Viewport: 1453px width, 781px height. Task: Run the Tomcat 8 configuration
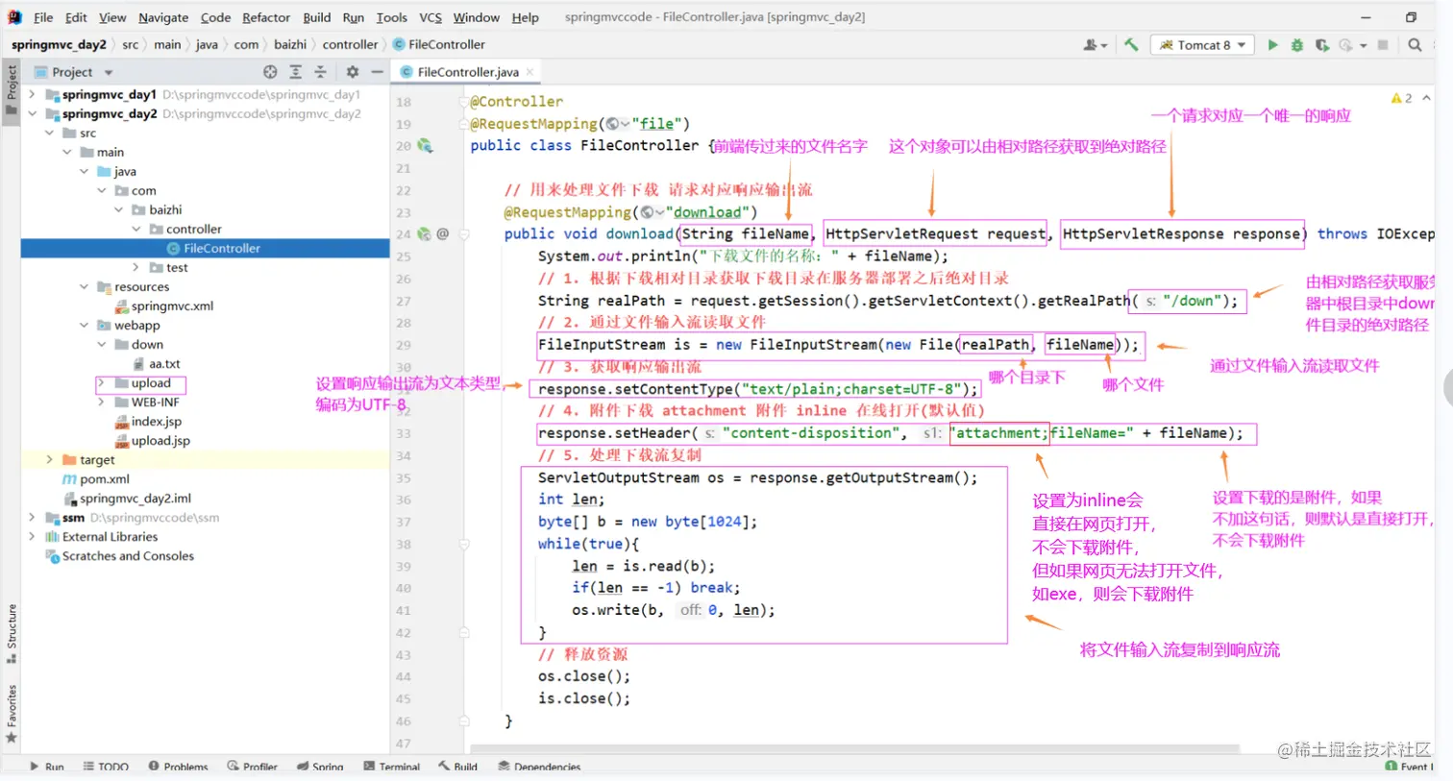coord(1272,45)
